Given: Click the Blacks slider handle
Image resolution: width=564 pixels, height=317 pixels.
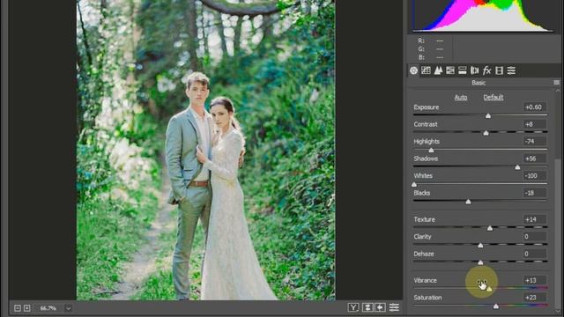Looking at the screenshot, I should pyautogui.click(x=468, y=202).
